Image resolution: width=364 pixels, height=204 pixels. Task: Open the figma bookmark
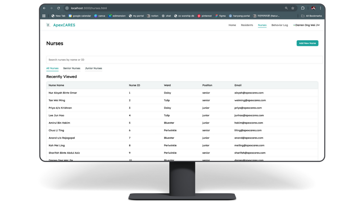220,16
